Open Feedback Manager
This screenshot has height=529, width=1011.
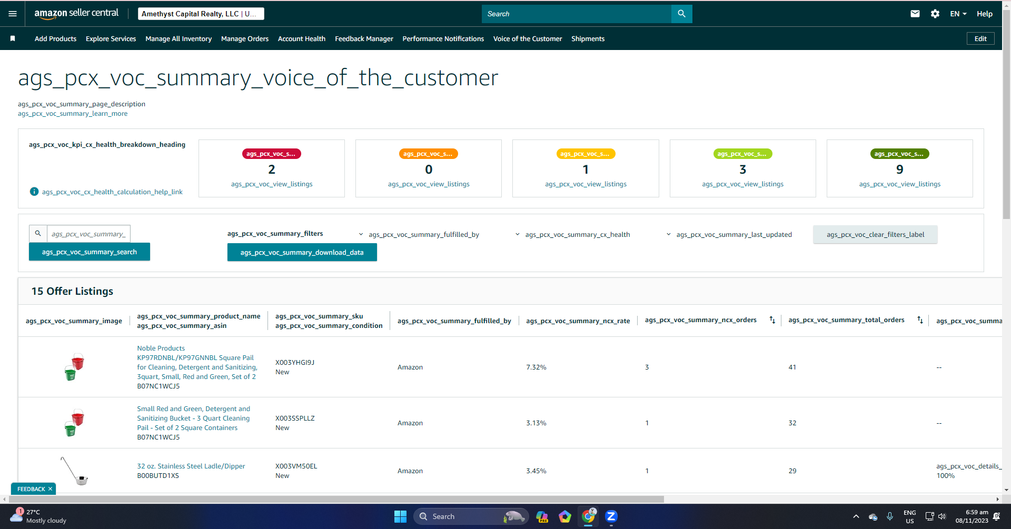364,38
